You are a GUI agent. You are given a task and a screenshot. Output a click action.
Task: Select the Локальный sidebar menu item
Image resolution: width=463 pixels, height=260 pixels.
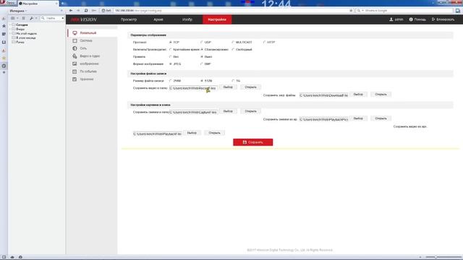pyautogui.click(x=92, y=33)
